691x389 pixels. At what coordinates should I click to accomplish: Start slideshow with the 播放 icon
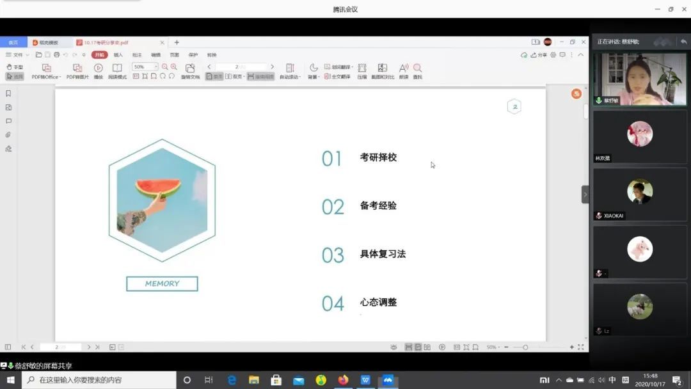[x=98, y=68]
